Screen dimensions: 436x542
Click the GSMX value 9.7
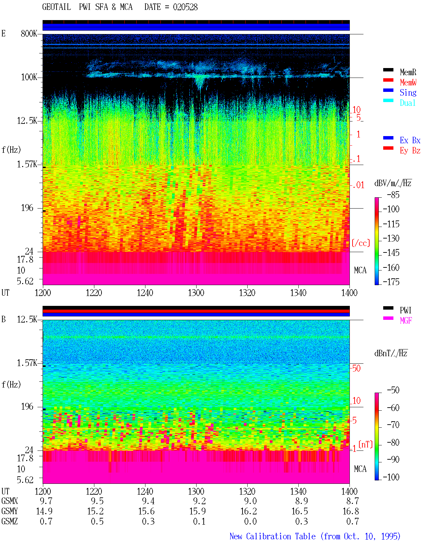(x=46, y=501)
